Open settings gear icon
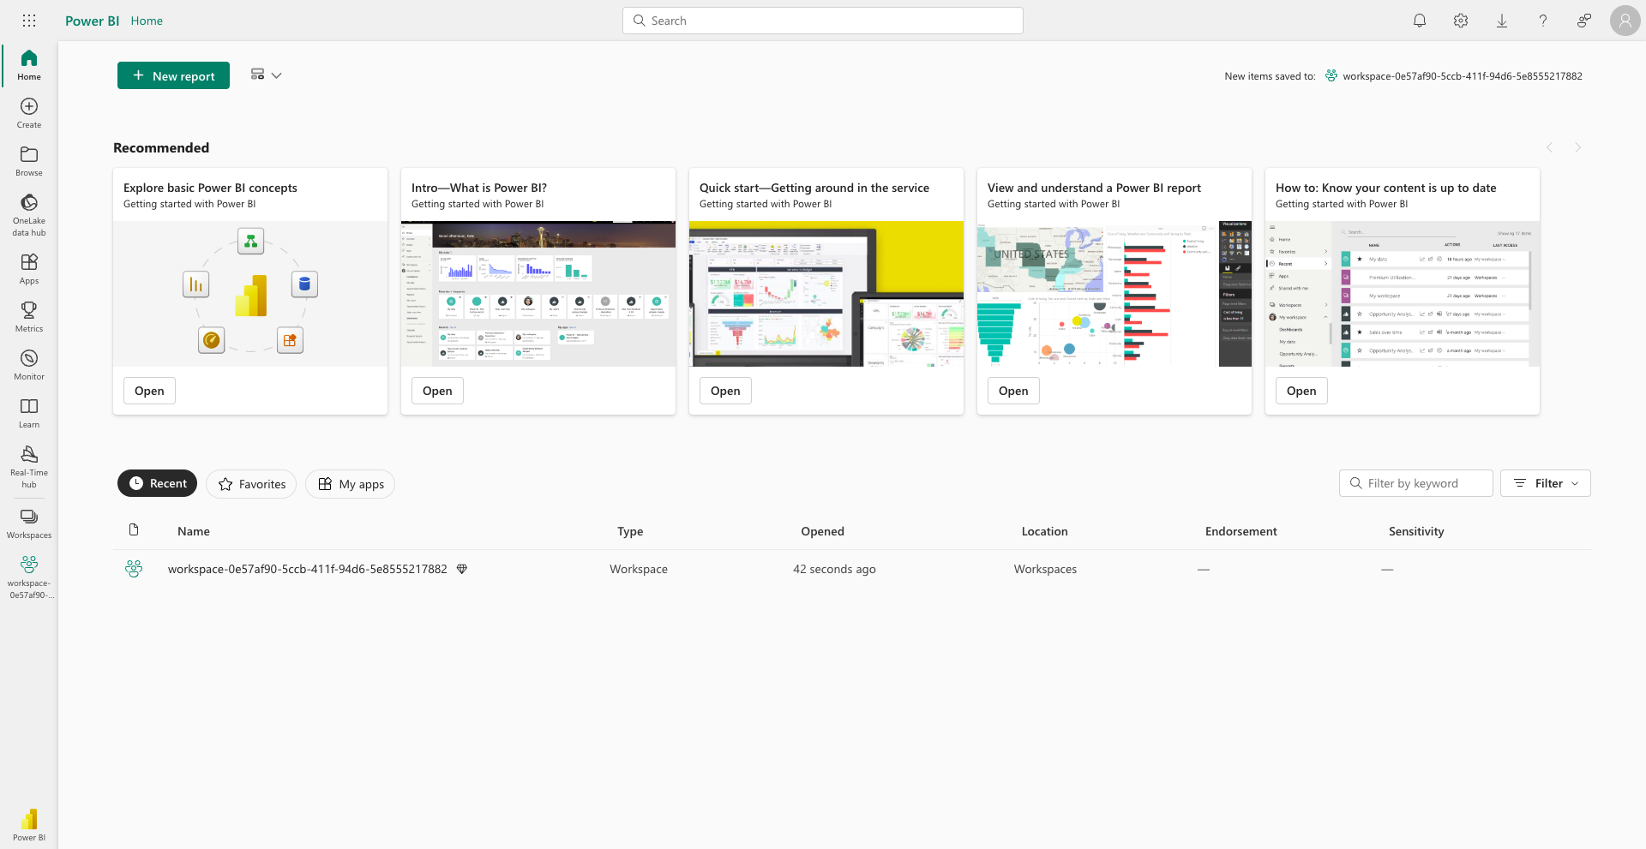The width and height of the screenshot is (1646, 849). (x=1461, y=21)
